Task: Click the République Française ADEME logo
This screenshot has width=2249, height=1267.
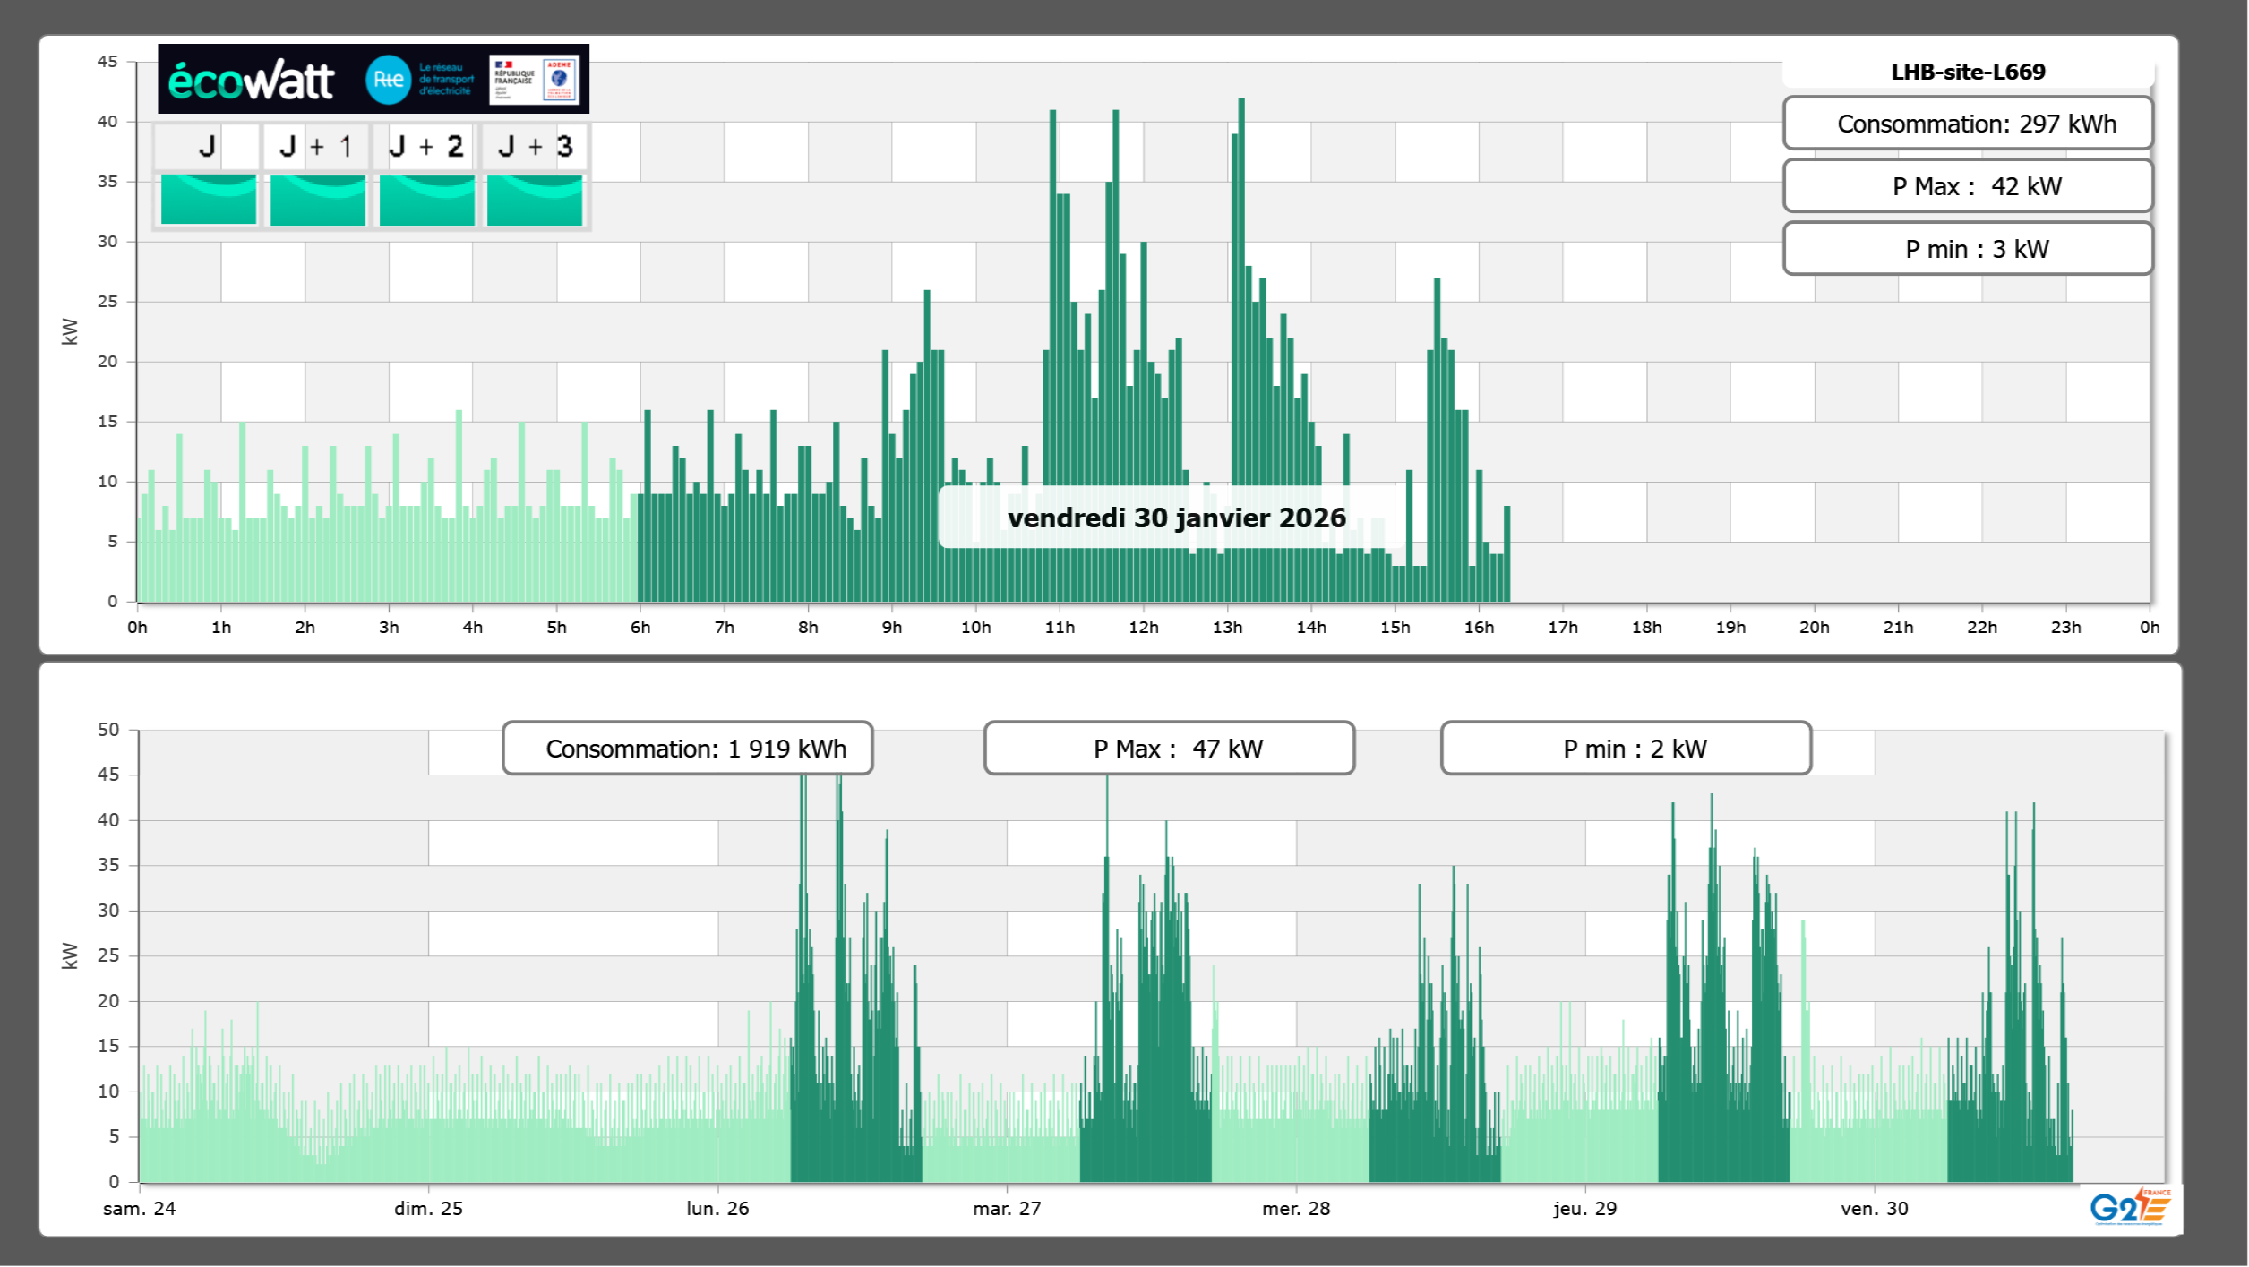Action: [534, 80]
